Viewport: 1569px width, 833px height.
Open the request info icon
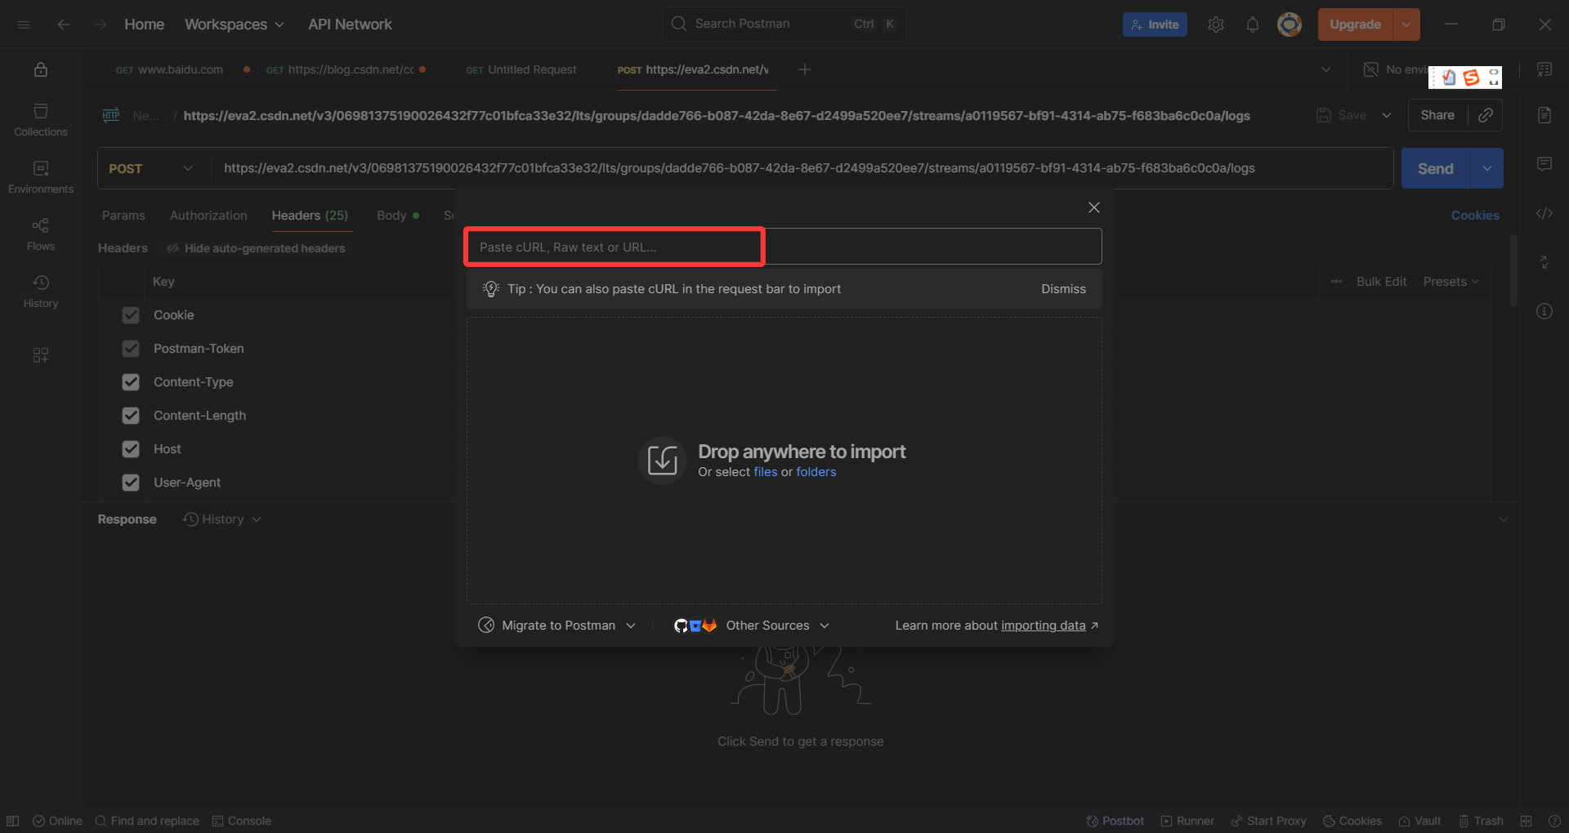(1544, 311)
